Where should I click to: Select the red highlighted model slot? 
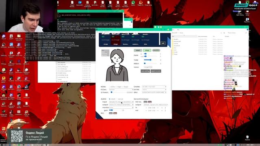[x=115, y=40]
